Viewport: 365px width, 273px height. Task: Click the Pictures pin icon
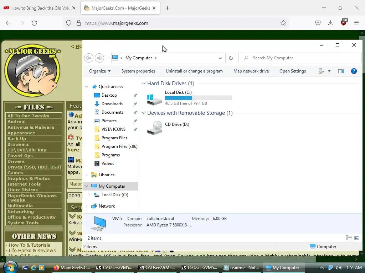[135, 121]
